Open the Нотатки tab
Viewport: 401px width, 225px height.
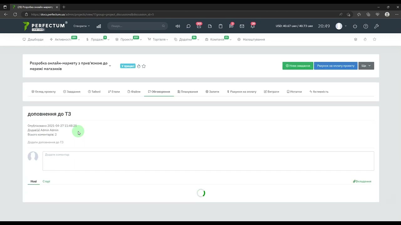point(294,92)
